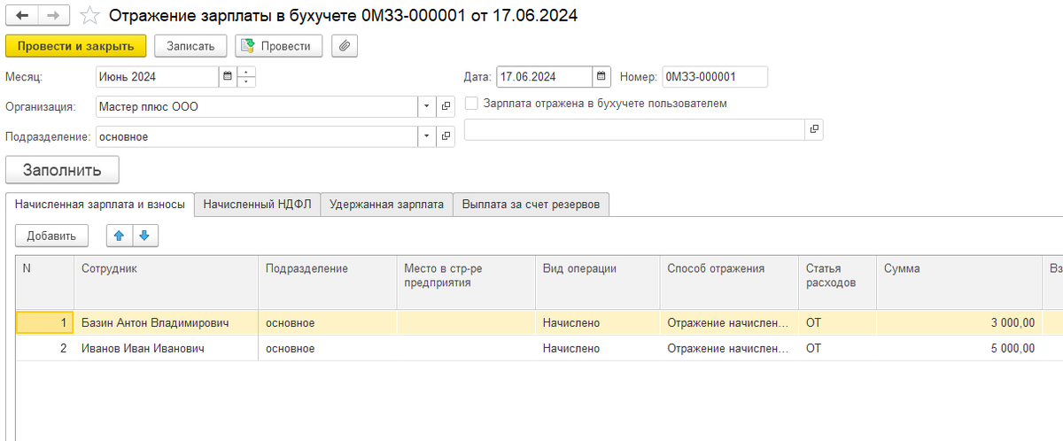This screenshot has width=1063, height=441.
Task: Select Отражение начислен… in Иванов's row
Action: (x=729, y=349)
